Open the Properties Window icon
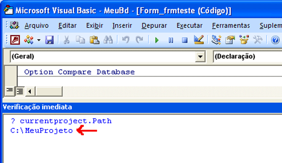The image size is (282, 163). coord(230,40)
